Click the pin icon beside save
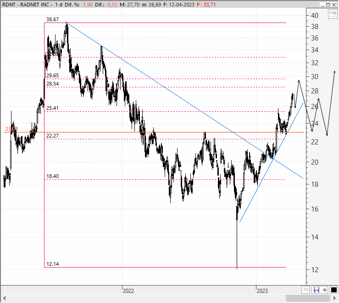This screenshot has height=303, width=339. pyautogui.click(x=324, y=290)
